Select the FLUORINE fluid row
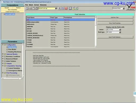 (x=61, y=45)
